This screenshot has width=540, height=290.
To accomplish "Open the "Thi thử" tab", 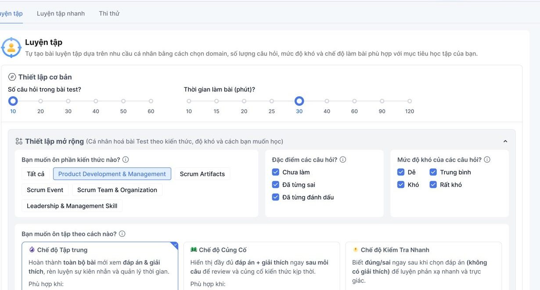I will (x=109, y=14).
